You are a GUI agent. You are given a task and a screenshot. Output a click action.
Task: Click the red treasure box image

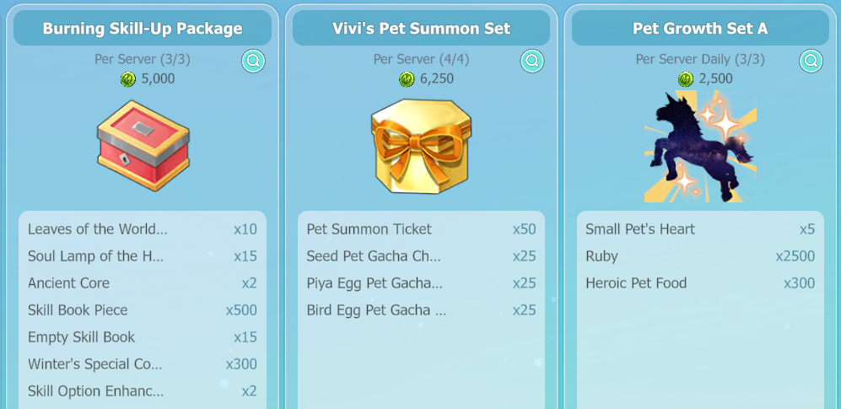(143, 145)
